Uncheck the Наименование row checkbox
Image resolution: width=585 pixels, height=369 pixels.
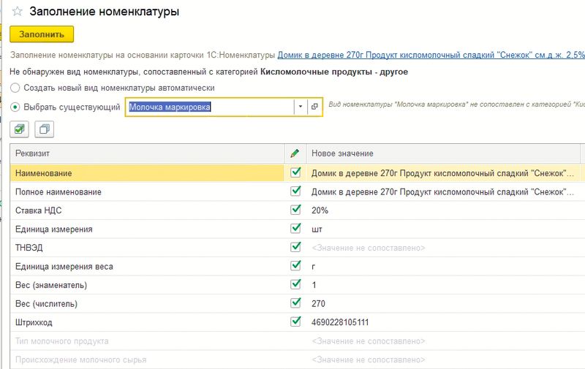295,172
